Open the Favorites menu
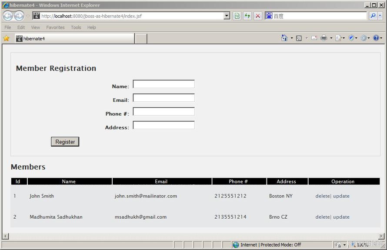Image resolution: width=387 pixels, height=250 pixels. point(55,27)
